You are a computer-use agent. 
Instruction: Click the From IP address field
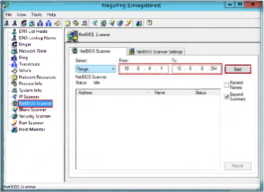pyautogui.click(x=144, y=69)
